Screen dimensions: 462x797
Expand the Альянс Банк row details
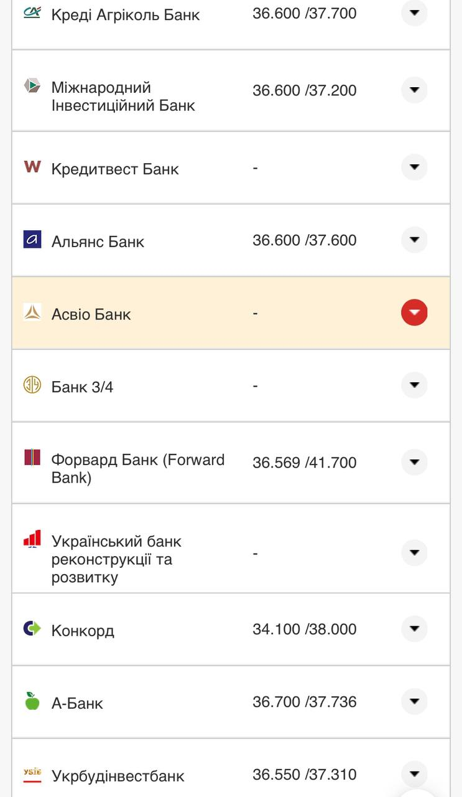pos(414,240)
